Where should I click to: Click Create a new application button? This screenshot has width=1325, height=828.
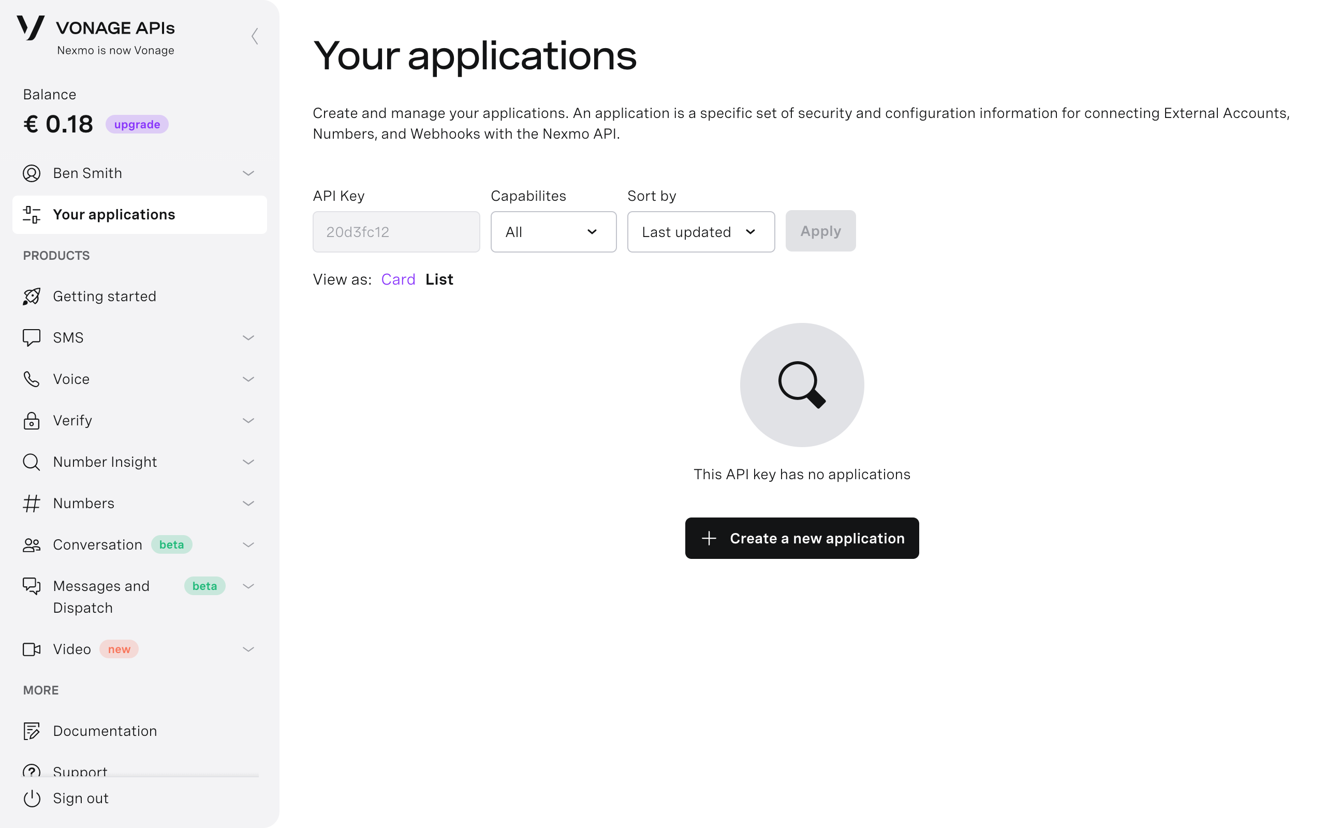pyautogui.click(x=801, y=537)
